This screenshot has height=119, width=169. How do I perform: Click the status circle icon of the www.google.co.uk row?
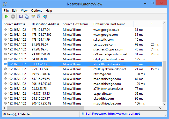click(5, 29)
